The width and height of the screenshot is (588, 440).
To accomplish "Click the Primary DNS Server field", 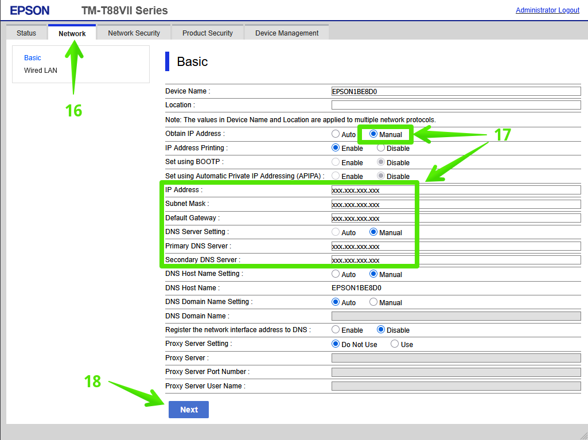I will pos(455,246).
